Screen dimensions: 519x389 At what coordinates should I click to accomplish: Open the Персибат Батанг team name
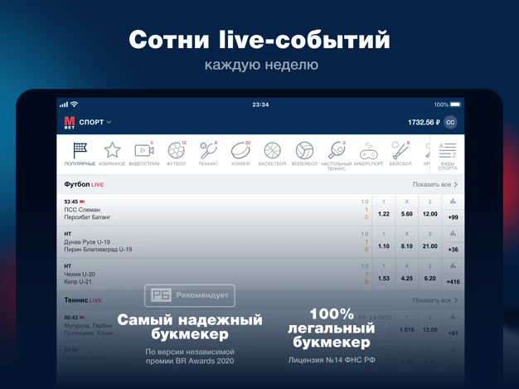[x=87, y=217]
